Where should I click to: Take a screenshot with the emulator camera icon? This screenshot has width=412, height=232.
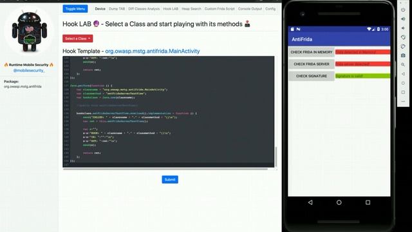tap(403, 55)
